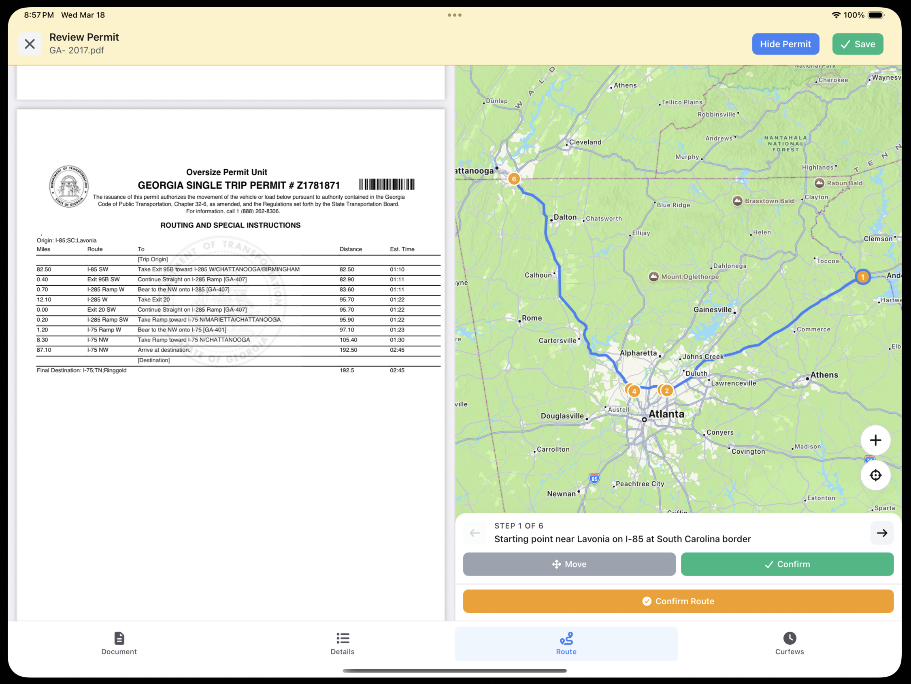Tap the Wi-Fi status icon
Image resolution: width=911 pixels, height=684 pixels.
click(x=836, y=15)
